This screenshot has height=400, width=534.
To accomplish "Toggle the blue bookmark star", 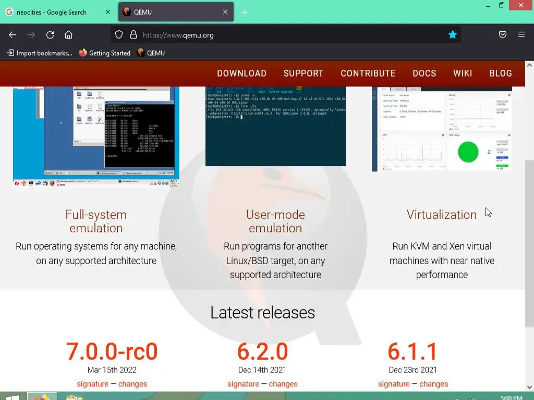I will [x=453, y=35].
